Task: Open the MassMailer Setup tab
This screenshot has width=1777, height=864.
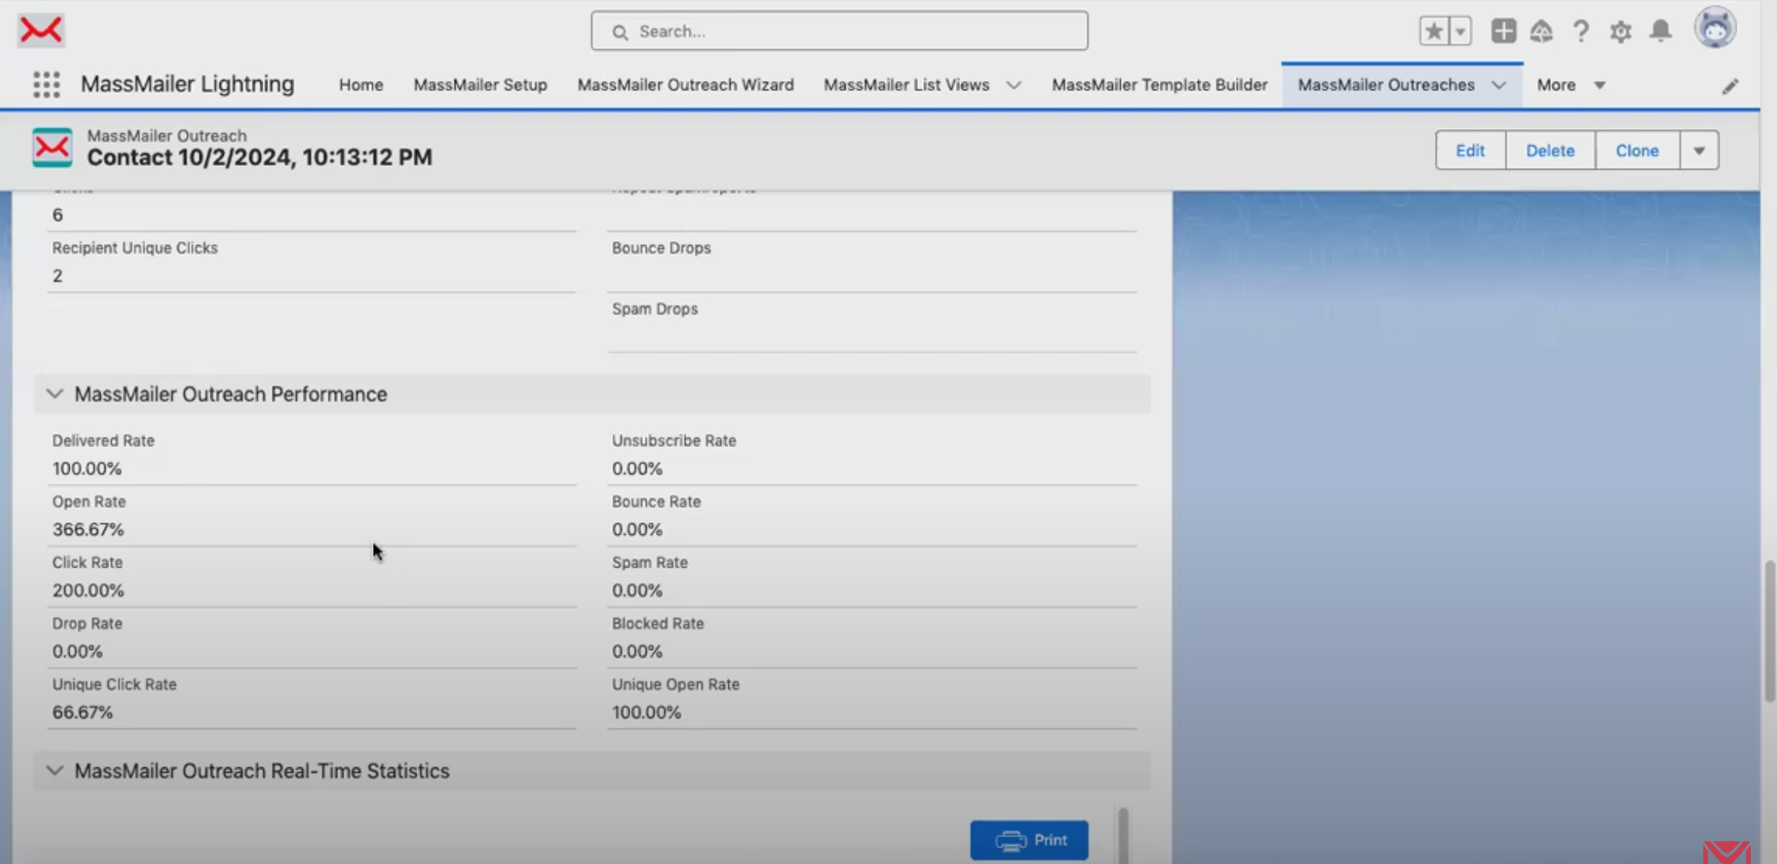Action: [480, 85]
